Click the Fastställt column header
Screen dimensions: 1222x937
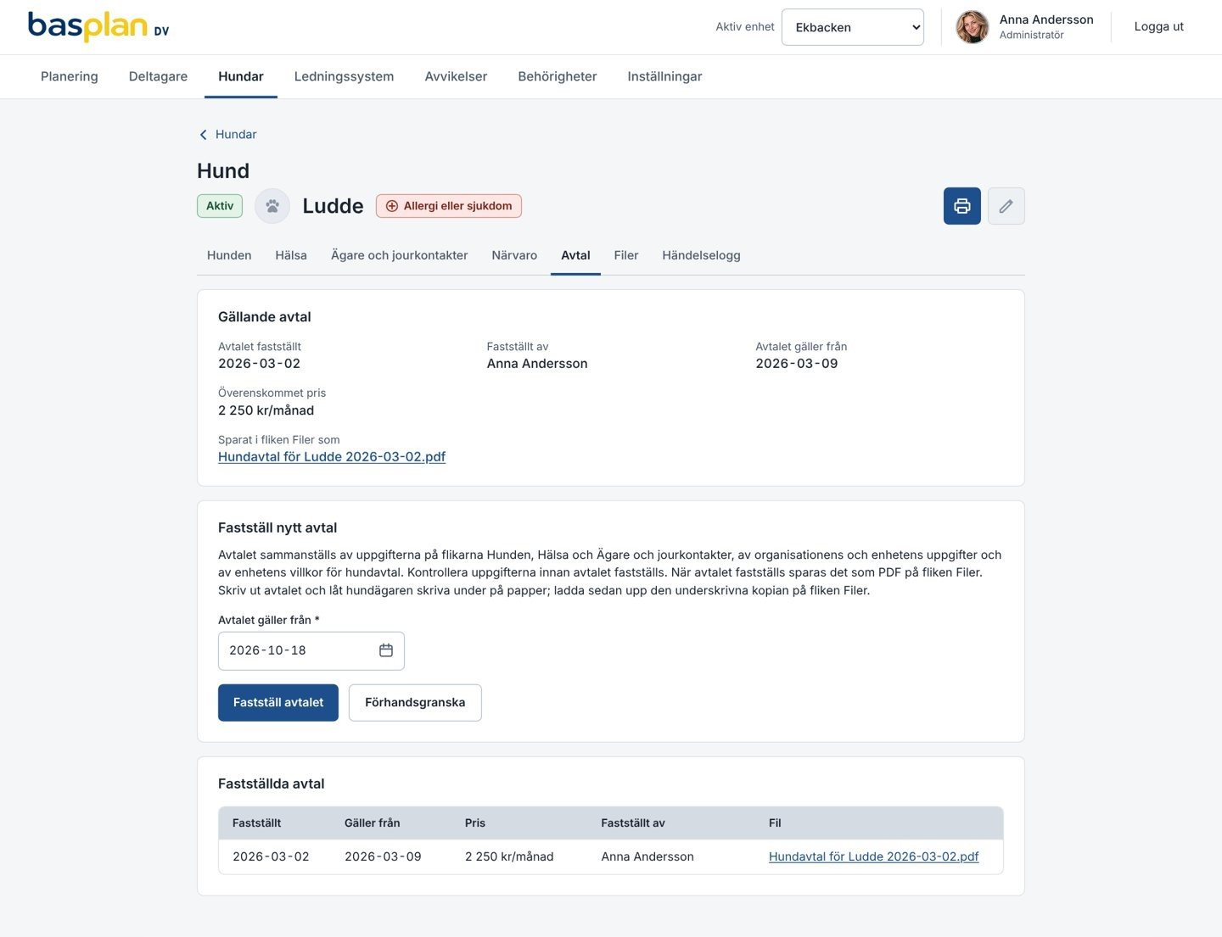tap(256, 823)
